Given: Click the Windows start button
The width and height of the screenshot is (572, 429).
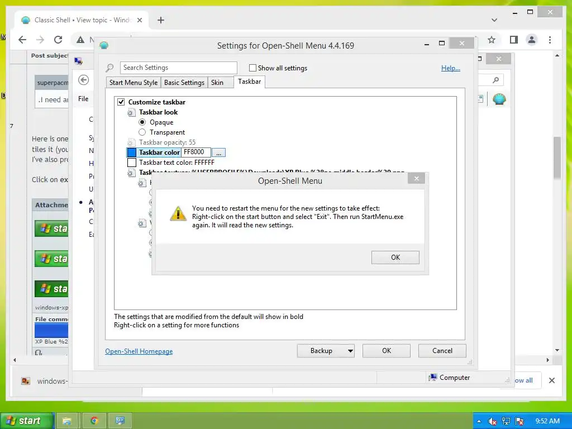Looking at the screenshot, I should 26,421.
